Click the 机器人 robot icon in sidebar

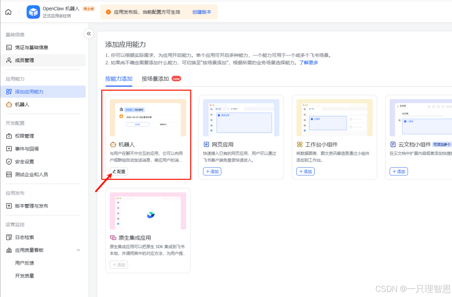(x=9, y=104)
